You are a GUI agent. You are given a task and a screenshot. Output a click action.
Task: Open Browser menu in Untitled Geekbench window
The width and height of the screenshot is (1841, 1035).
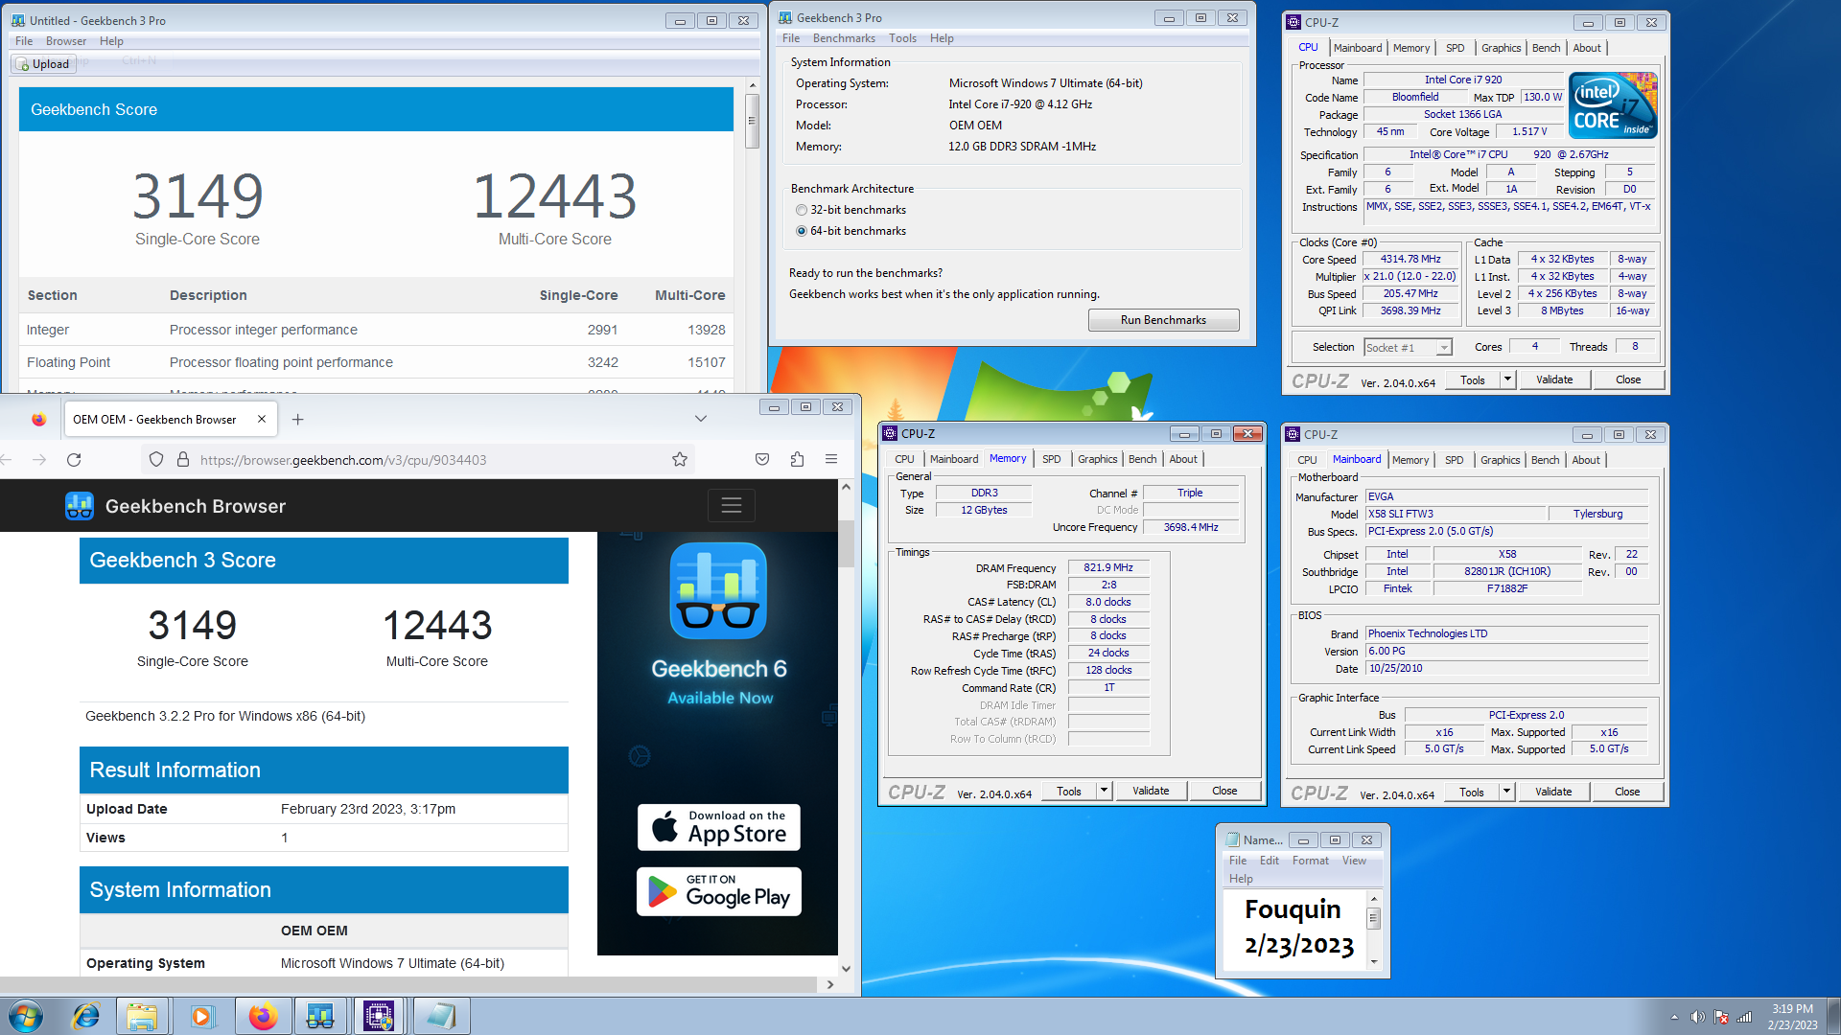[66, 41]
